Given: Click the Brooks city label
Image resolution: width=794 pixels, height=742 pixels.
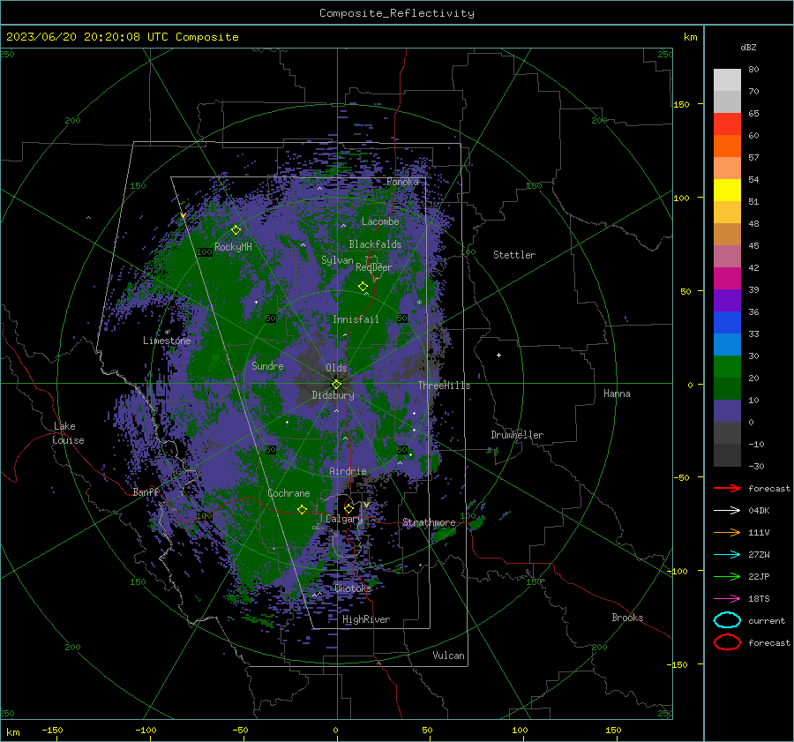Looking at the screenshot, I should [627, 618].
